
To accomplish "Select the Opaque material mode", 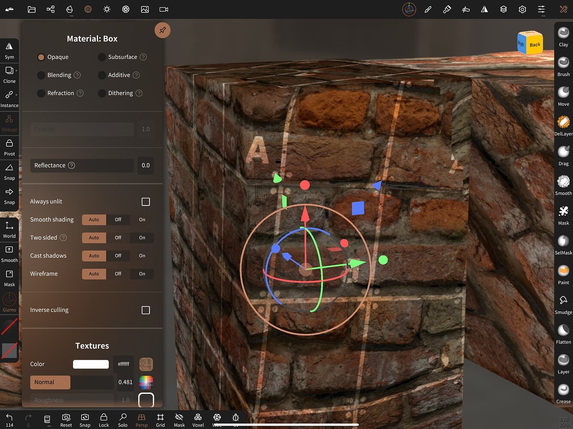I will (41, 57).
